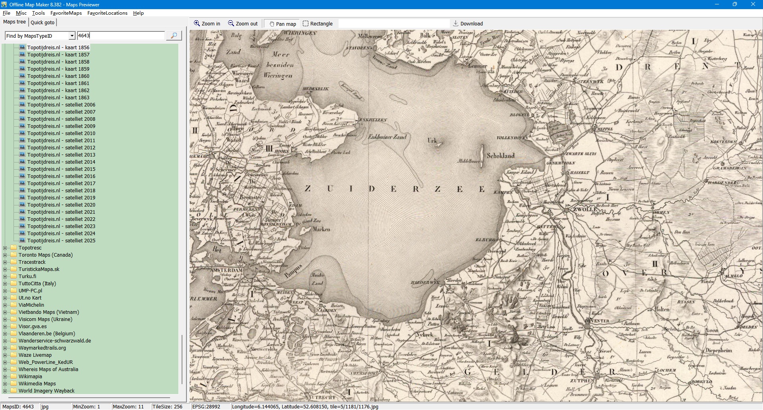Switch to the Maps tree tab

click(15, 22)
